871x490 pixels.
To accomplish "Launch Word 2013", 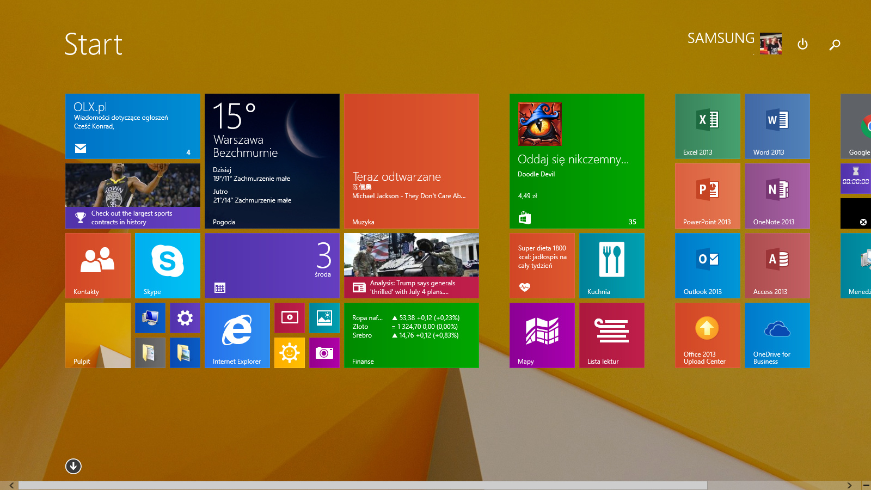I will [x=777, y=126].
